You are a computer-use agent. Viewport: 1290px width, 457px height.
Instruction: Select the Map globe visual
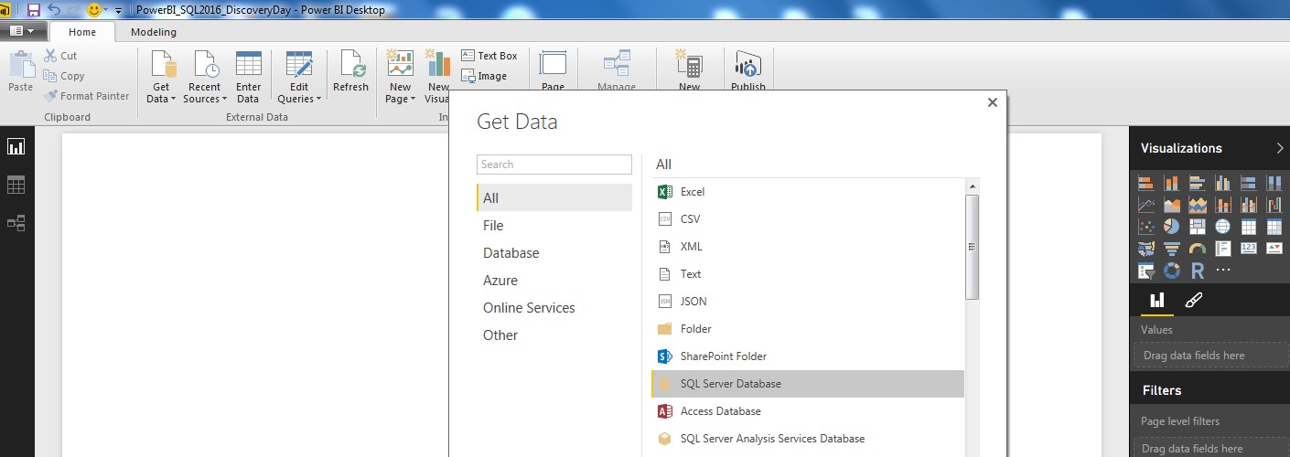tap(1222, 226)
